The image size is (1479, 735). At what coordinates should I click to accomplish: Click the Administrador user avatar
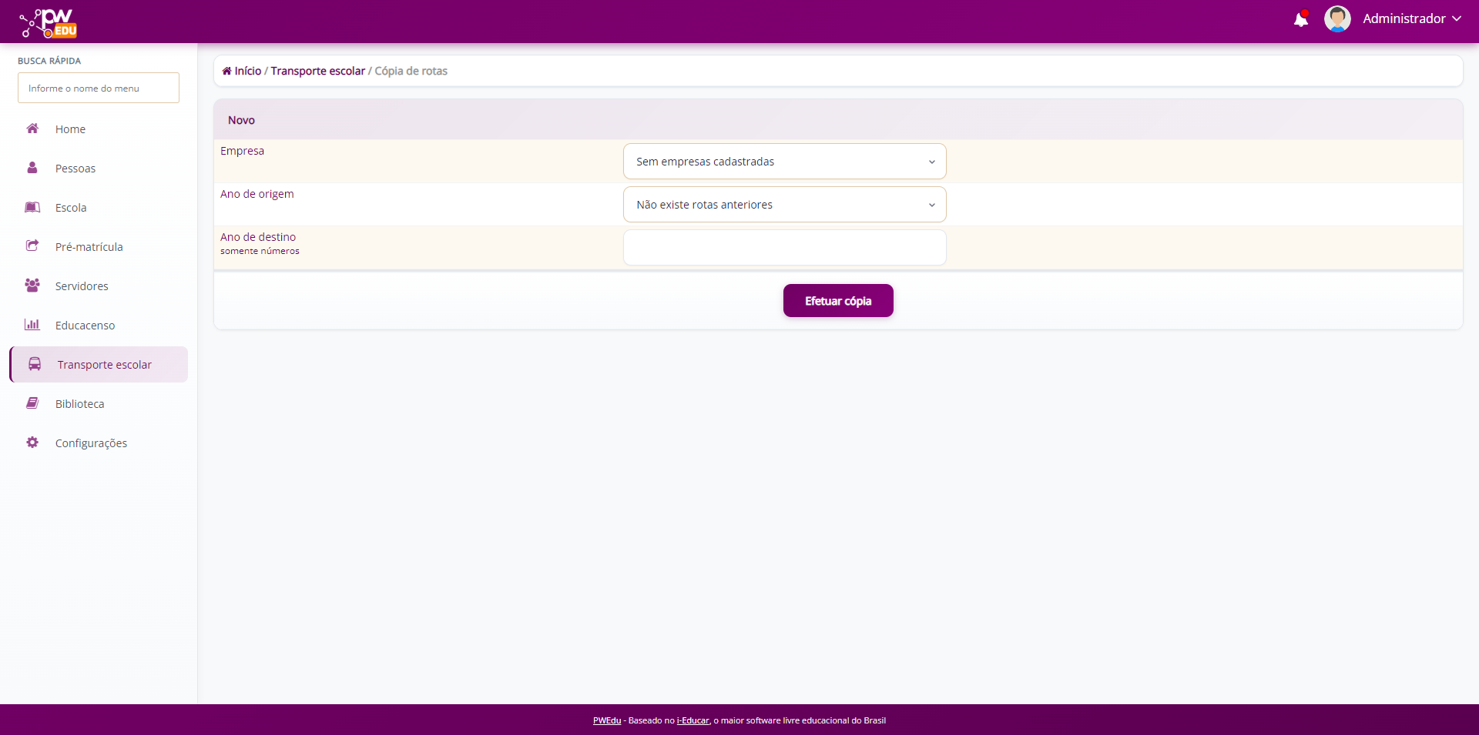1336,19
